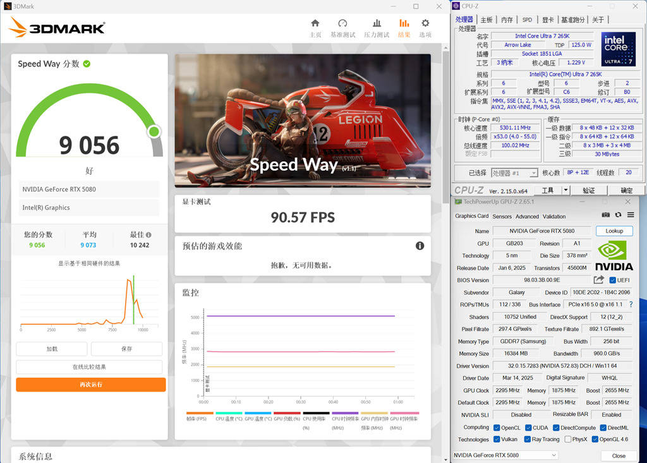The width and height of the screenshot is (647, 463).
Task: Click the Speed Way preview thumbnail image
Action: tap(303, 121)
